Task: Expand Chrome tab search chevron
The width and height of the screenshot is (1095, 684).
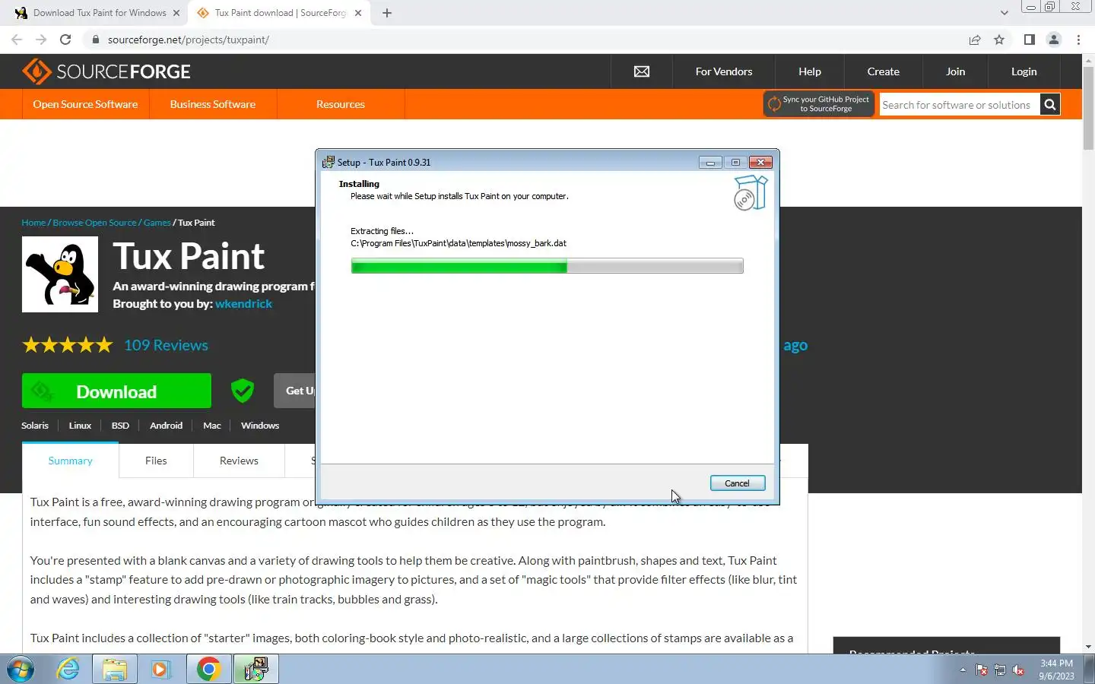Action: coord(1004,13)
